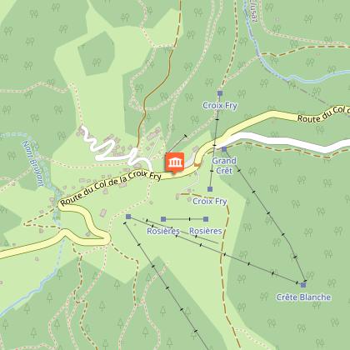Image resolution: width=350 pixels, height=350 pixels.
Task: Select the Croix Fry label north of the road
Action: click(220, 106)
